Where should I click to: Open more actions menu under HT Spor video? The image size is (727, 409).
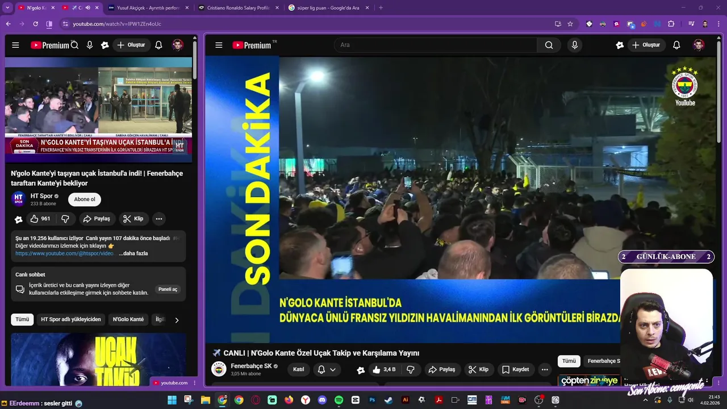pos(159,219)
